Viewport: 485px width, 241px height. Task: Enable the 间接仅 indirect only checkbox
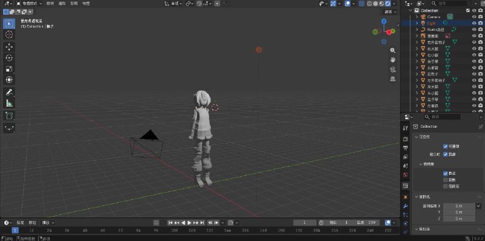(x=446, y=187)
